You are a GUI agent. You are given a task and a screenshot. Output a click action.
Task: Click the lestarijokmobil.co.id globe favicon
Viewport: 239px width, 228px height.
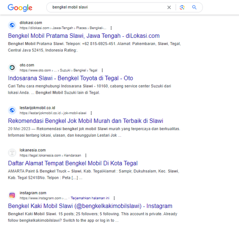tap(12, 110)
